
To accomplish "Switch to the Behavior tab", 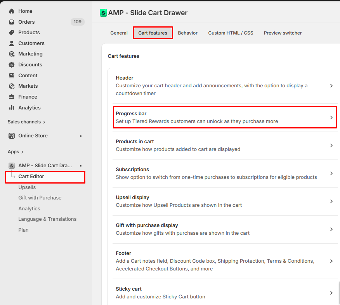I will coord(187,33).
